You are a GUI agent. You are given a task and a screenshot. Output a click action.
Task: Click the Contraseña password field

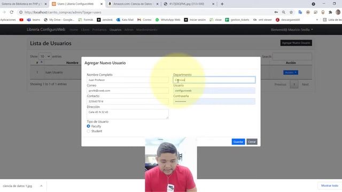click(x=214, y=101)
